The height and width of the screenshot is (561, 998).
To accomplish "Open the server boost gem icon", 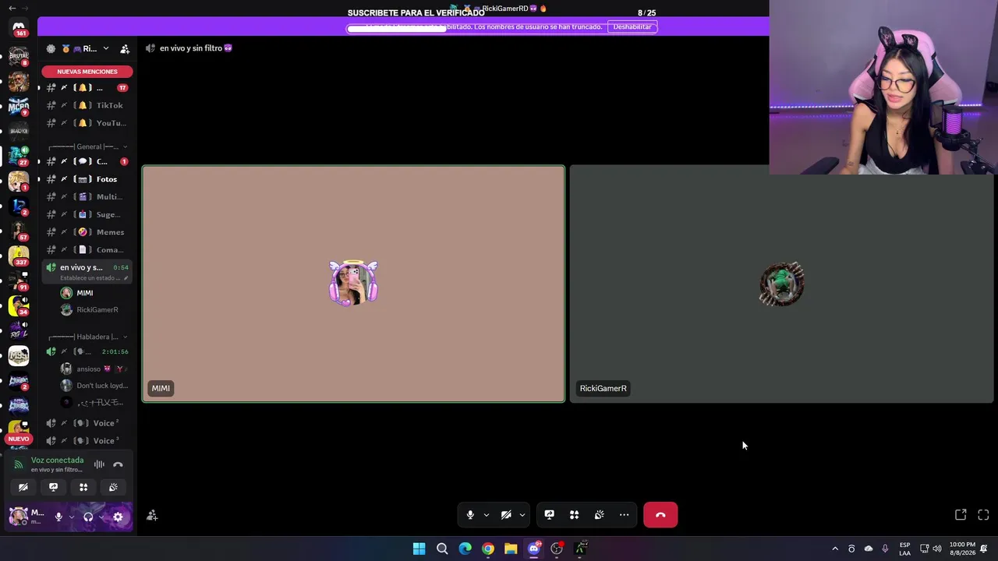I will click(51, 48).
